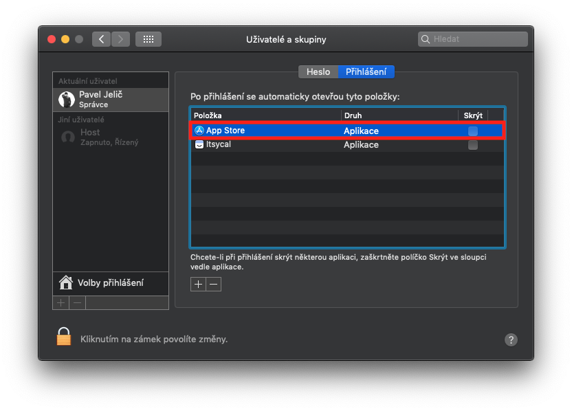
Task: Toggle the Skrýt checkbox for Itsycal
Action: (x=472, y=145)
